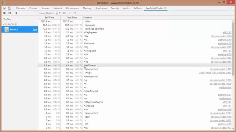Open the Network tab
The height and width of the screenshot is (132, 236).
click(58, 8)
